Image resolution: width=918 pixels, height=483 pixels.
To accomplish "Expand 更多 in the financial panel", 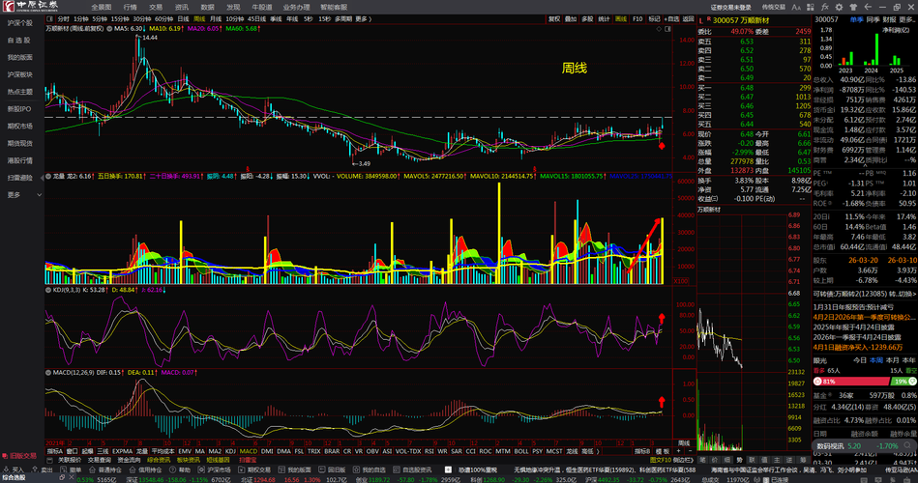I will coord(905,19).
